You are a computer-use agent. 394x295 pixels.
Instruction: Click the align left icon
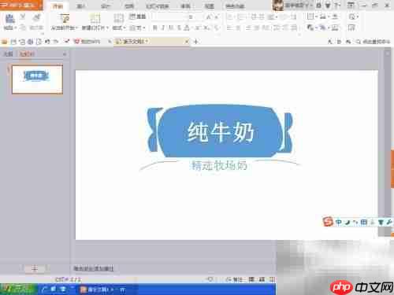[x=230, y=28]
